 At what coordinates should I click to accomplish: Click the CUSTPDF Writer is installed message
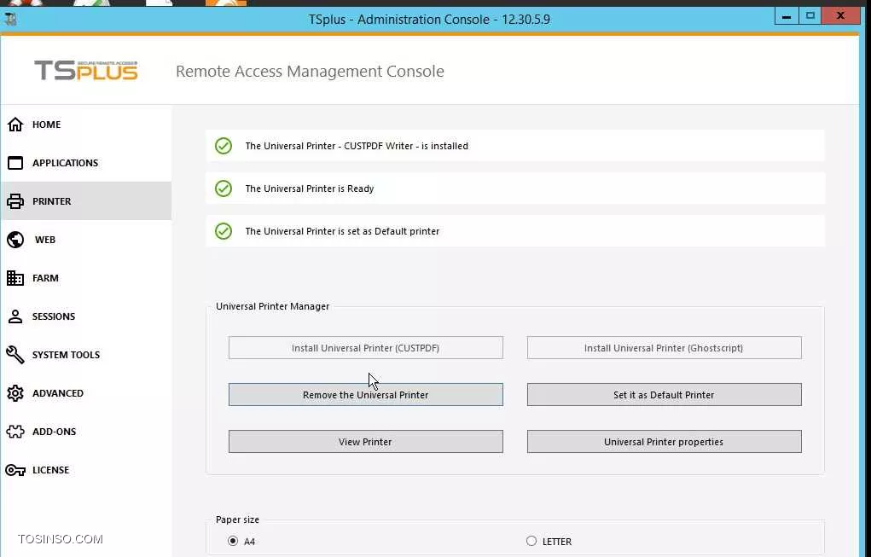coord(357,146)
